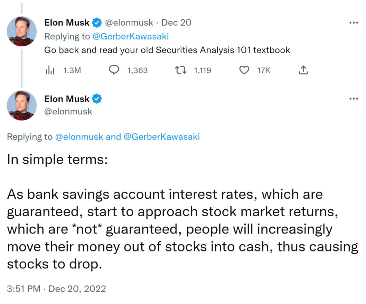Expand more options on first tweet
Image resolution: width=366 pixels, height=304 pixels.
tap(354, 23)
